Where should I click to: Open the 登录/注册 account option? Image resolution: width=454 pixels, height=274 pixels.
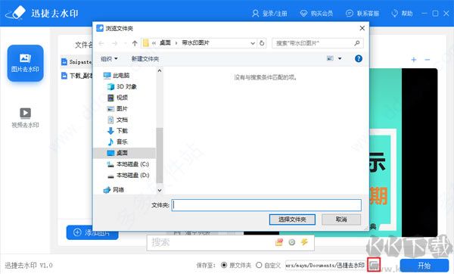tap(269, 14)
